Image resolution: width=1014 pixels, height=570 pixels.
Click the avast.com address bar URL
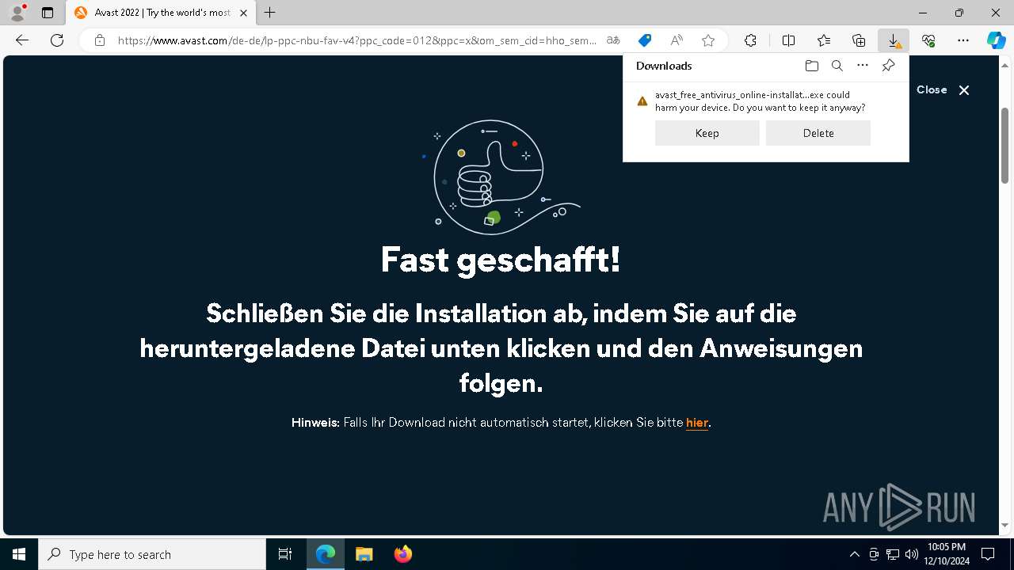[357, 40]
